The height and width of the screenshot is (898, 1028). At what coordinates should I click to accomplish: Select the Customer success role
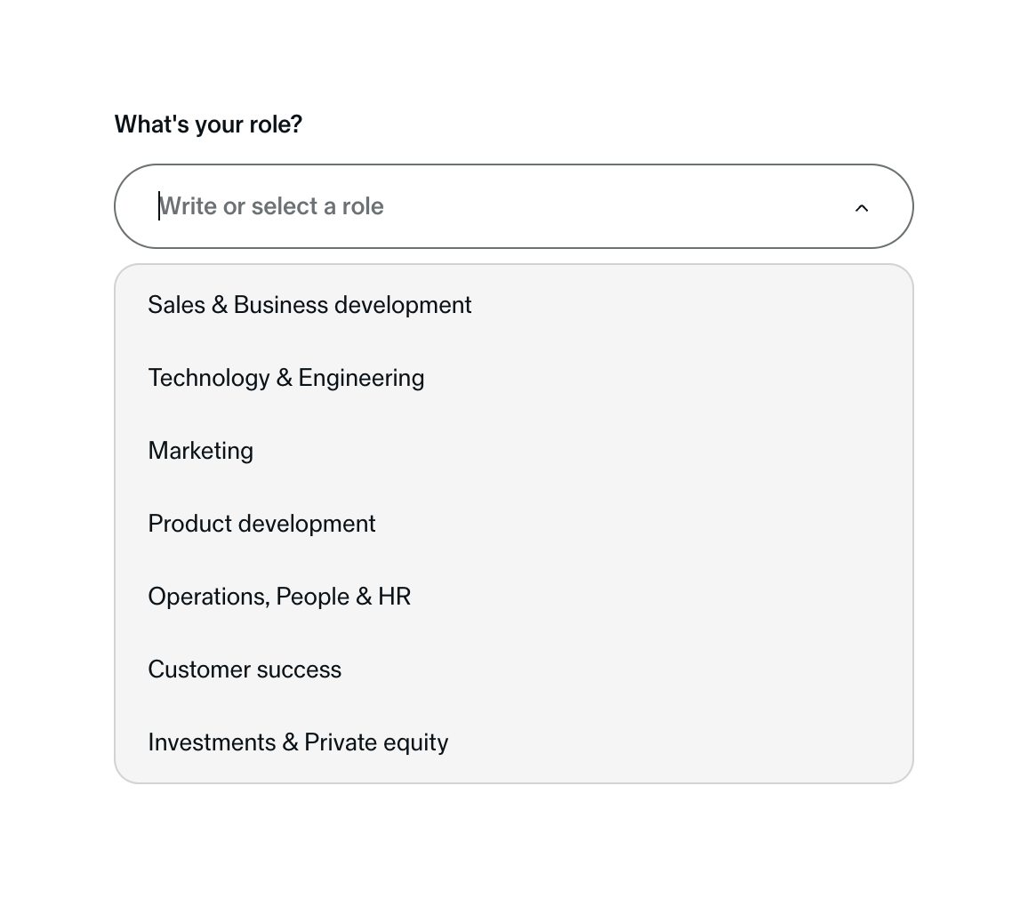click(x=245, y=669)
